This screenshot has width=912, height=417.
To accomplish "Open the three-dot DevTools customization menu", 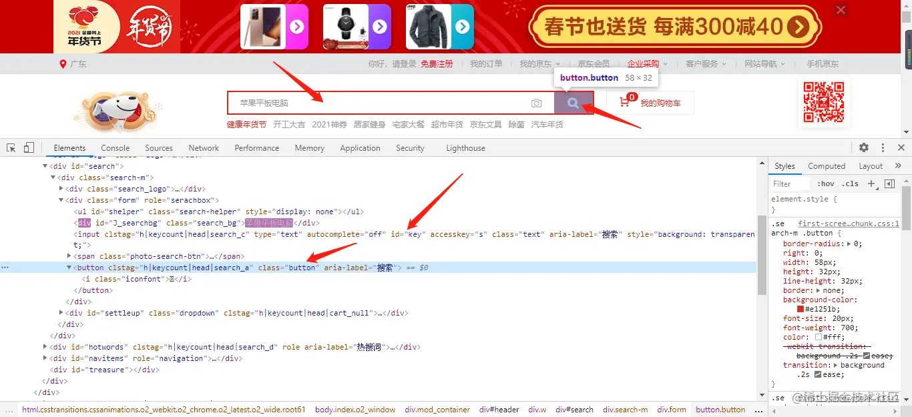I will 883,147.
